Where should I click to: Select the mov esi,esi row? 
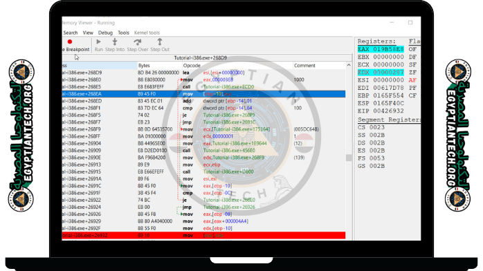(x=203, y=179)
